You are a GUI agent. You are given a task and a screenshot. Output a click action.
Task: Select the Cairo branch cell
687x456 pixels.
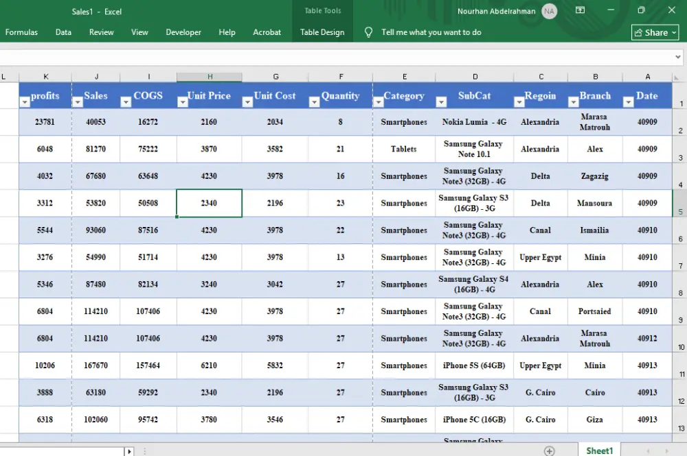pyautogui.click(x=595, y=393)
